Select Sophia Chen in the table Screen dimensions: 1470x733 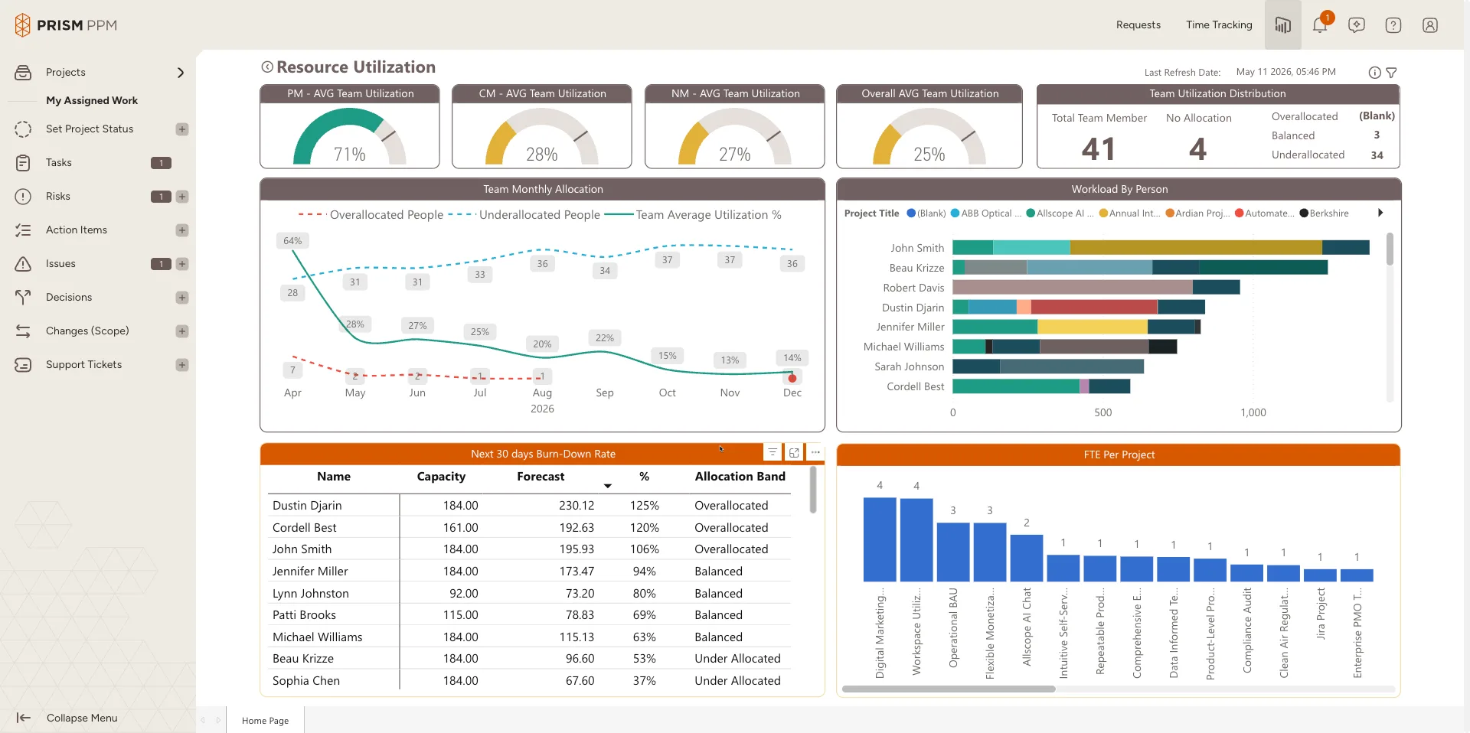coord(306,681)
